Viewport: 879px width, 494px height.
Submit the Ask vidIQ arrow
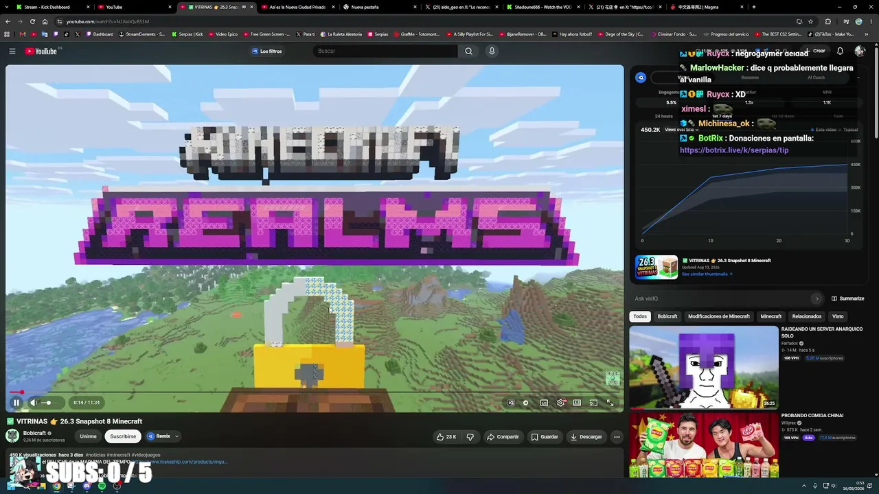point(817,298)
